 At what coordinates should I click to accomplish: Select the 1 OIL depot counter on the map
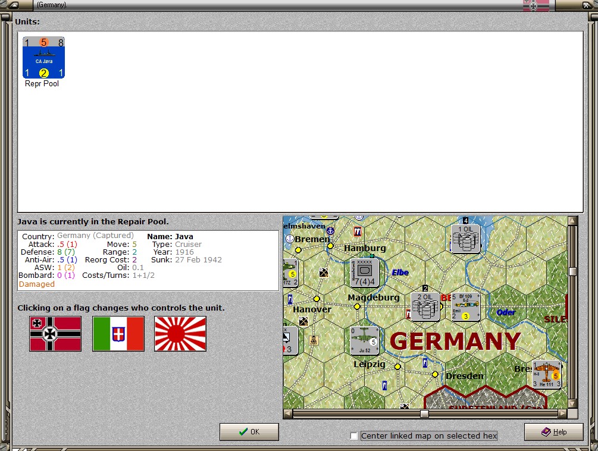click(465, 237)
